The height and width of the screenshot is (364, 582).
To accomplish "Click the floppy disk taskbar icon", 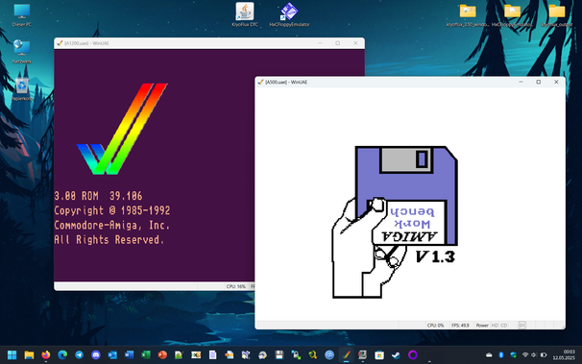I will click(x=279, y=355).
